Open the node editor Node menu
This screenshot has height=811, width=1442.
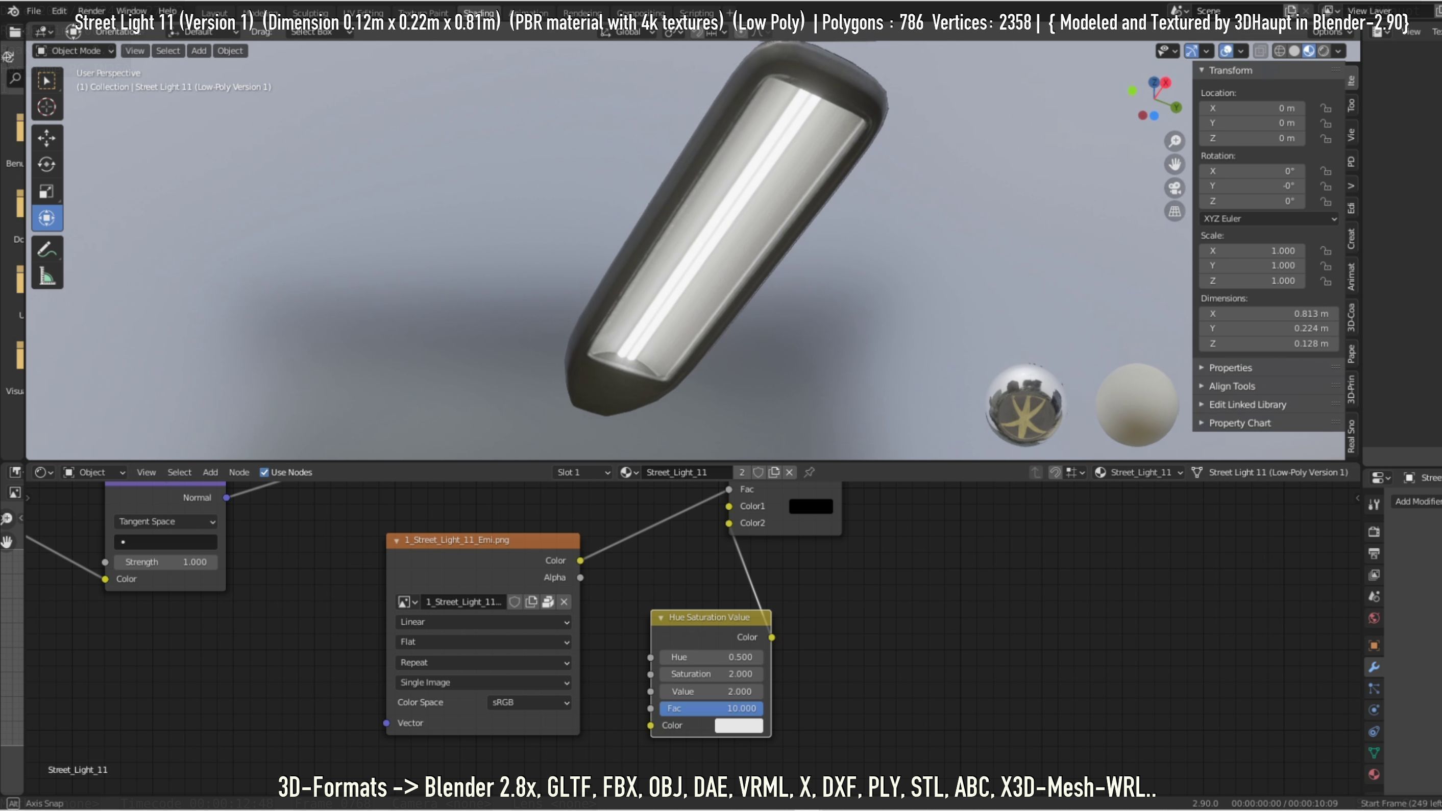[x=239, y=473]
